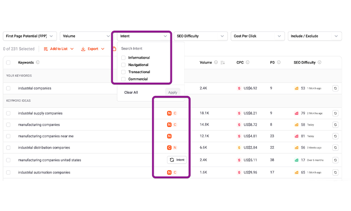351x211 pixels.
Task: Check the Navigational intent option
Action: [x=124, y=65]
